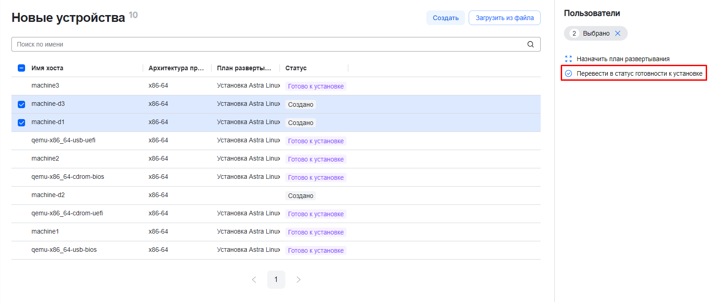Uncheck the machine-d3 row checkbox
713x302 pixels.
tap(21, 104)
